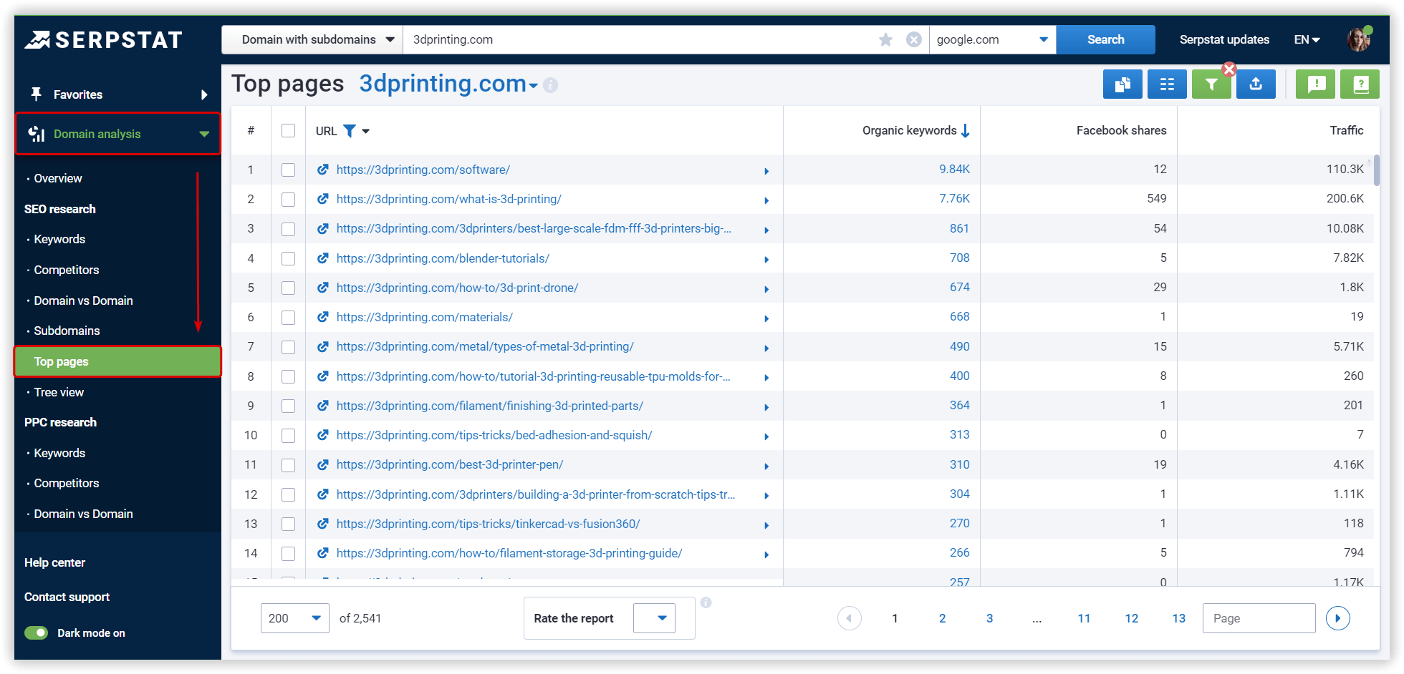
Task: Click the Serpstat logo
Action: click(103, 40)
